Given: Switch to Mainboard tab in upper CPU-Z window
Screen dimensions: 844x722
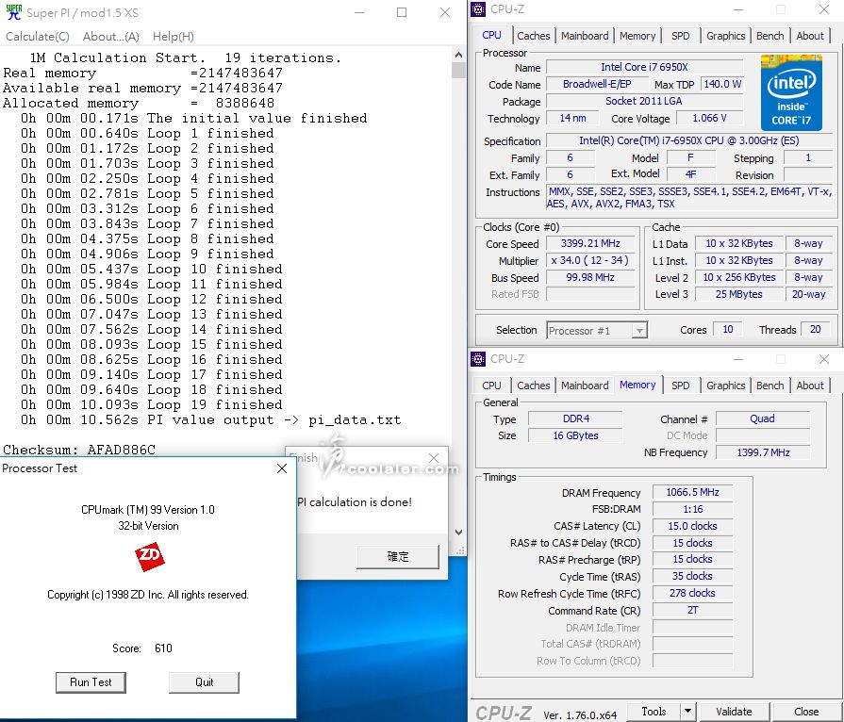Looking at the screenshot, I should click(585, 36).
